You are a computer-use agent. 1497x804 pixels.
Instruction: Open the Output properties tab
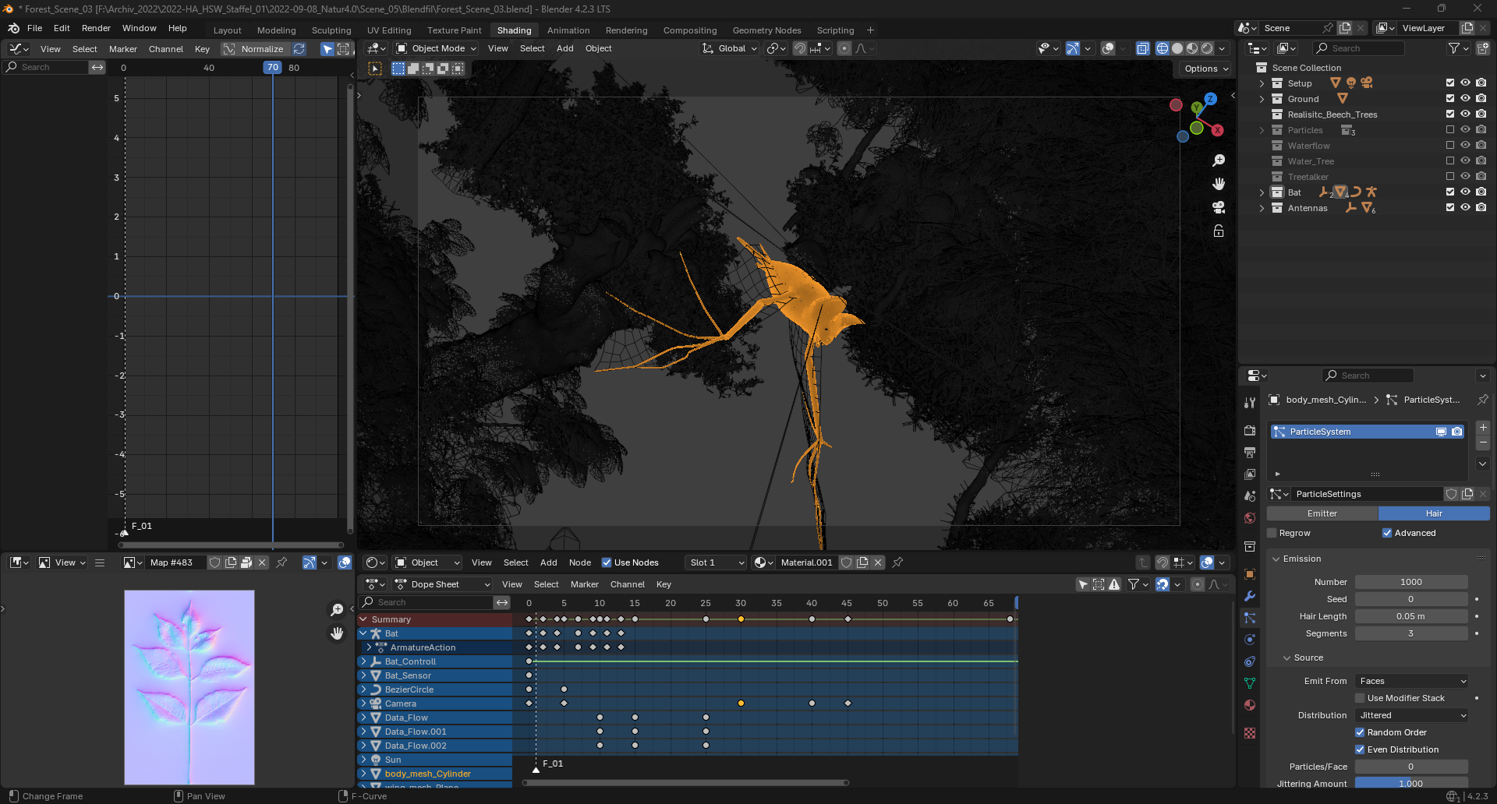pyautogui.click(x=1250, y=453)
